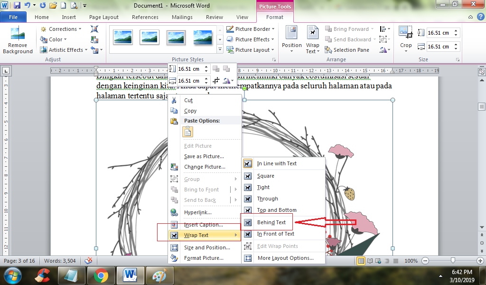Switch to the Insert ribbon tab

(x=69, y=17)
